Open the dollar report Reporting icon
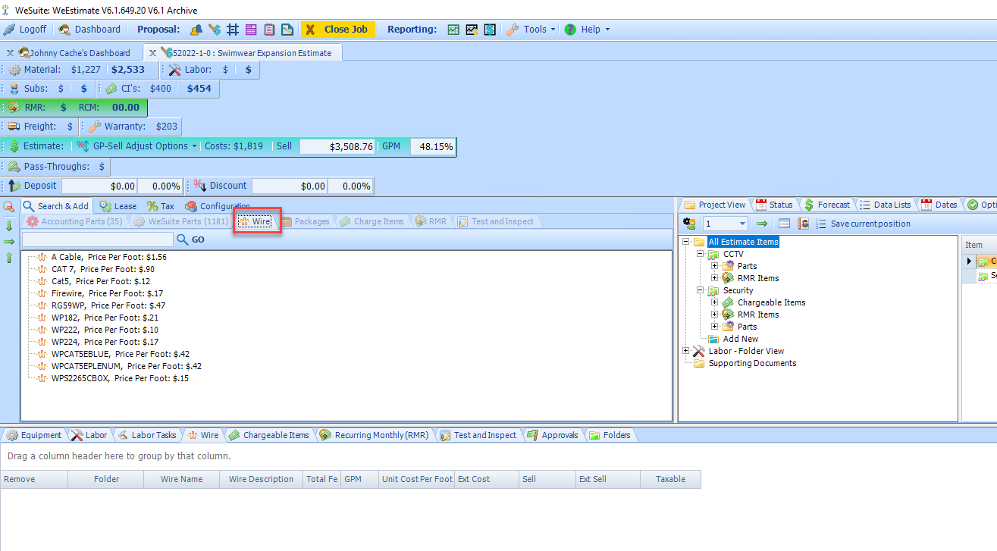This screenshot has width=997, height=551. [490, 30]
